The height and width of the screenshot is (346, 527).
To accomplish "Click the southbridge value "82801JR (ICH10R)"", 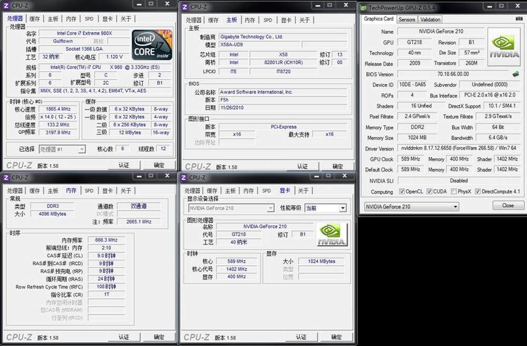I will tap(284, 63).
